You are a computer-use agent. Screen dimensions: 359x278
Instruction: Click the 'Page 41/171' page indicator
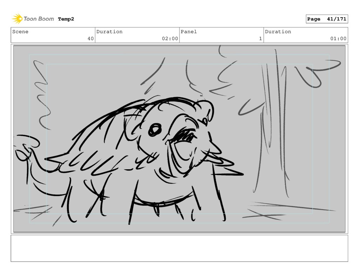327,19
